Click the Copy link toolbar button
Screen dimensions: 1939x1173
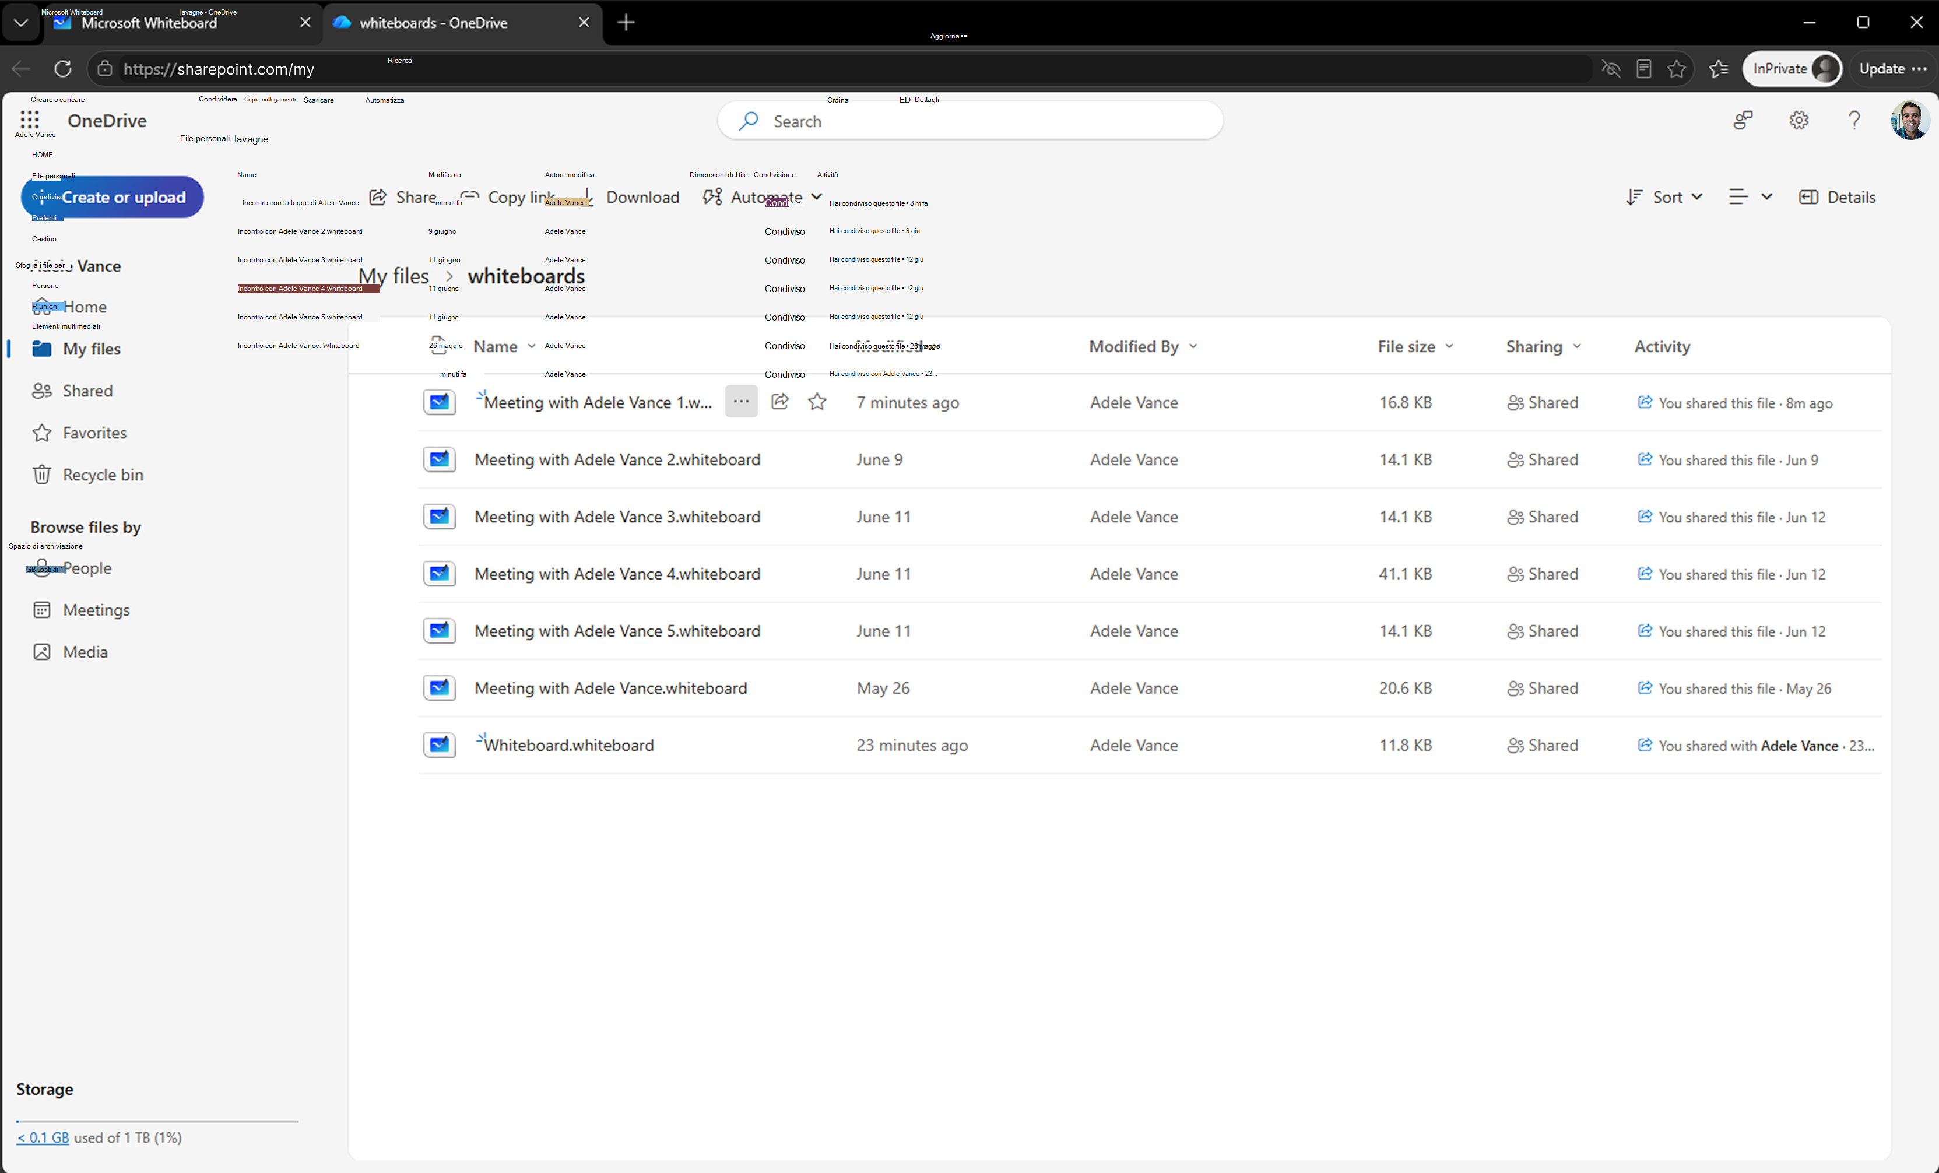click(508, 196)
